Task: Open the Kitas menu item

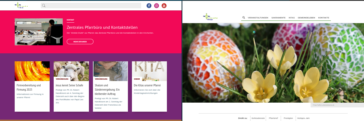Action: [292, 18]
